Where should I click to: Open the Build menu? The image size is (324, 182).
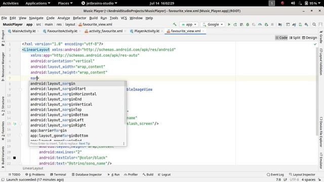pyautogui.click(x=93, y=18)
